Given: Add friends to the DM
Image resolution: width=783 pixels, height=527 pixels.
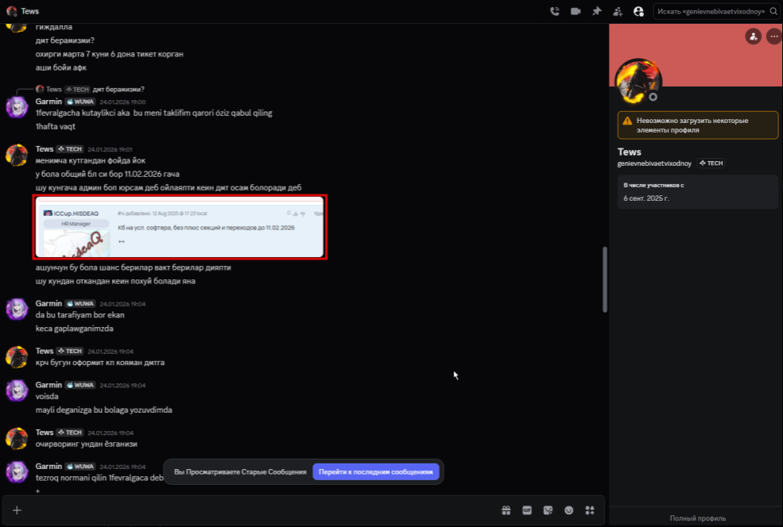Looking at the screenshot, I should (618, 11).
